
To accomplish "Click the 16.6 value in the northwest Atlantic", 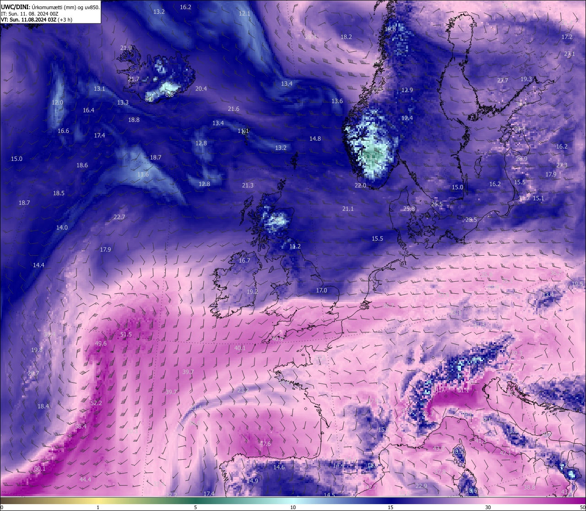I will coord(63,131).
